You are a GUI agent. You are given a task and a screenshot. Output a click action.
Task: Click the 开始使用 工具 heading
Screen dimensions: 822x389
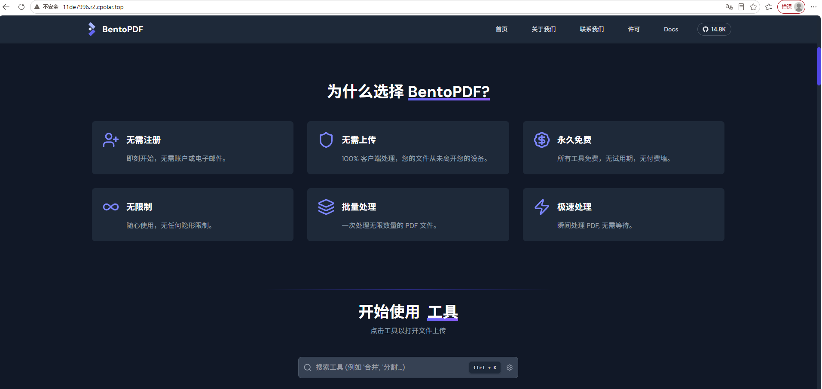pos(408,312)
